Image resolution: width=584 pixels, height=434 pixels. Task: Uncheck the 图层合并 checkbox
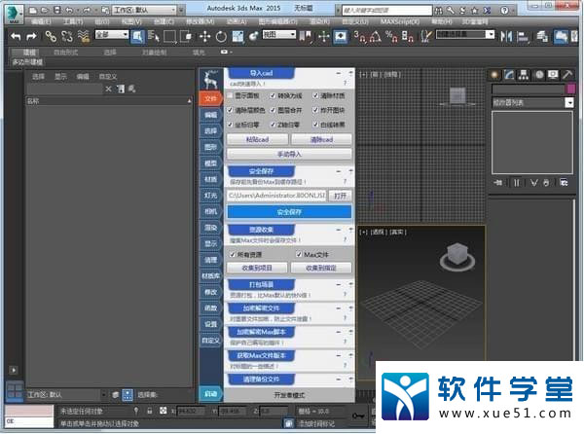(273, 110)
